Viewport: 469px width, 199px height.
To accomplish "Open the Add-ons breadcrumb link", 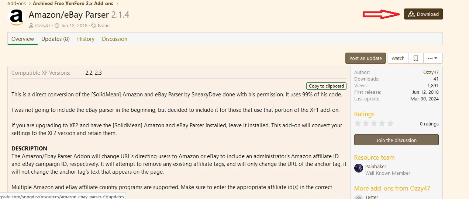I will click(x=17, y=4).
